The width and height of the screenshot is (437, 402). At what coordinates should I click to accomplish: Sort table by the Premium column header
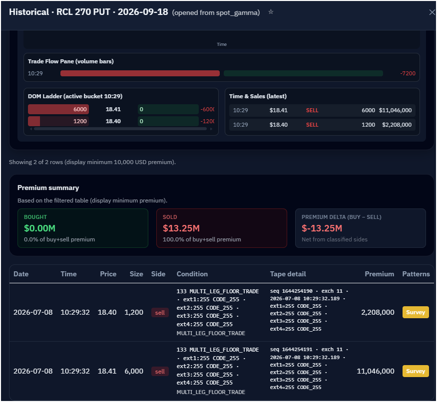click(x=379, y=274)
